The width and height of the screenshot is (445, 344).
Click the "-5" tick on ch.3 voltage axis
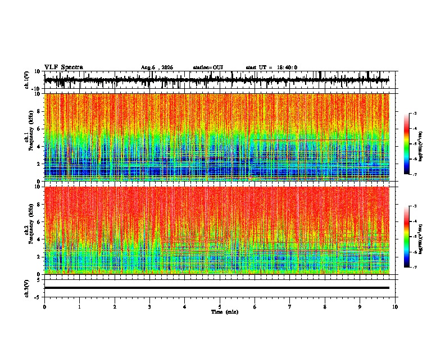click(x=38, y=297)
